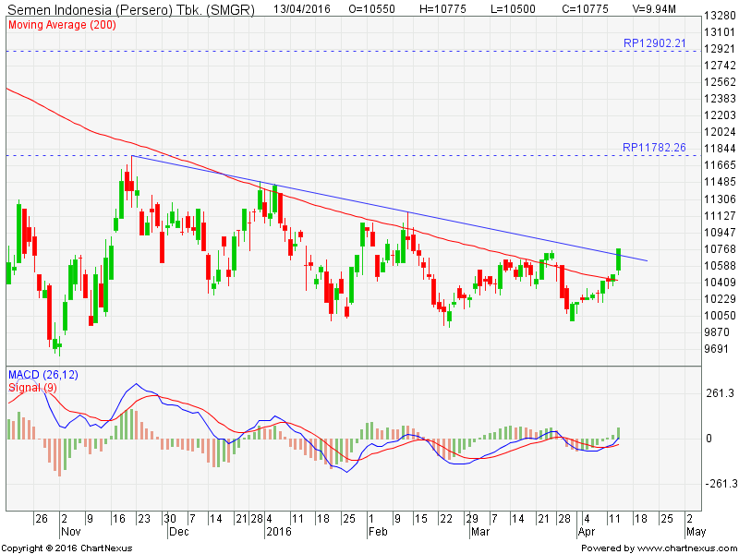The height and width of the screenshot is (554, 739).
Task: Click the 10409 price axis label
Action: [x=720, y=283]
